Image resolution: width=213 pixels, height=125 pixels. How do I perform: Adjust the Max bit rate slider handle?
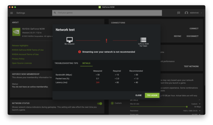[x=187, y=107]
